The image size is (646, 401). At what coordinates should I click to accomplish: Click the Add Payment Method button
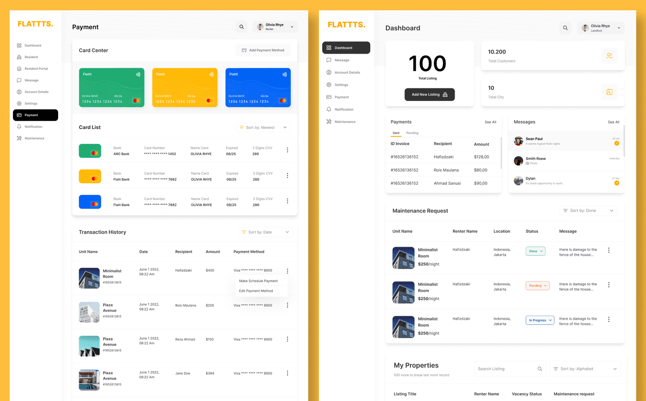(263, 50)
